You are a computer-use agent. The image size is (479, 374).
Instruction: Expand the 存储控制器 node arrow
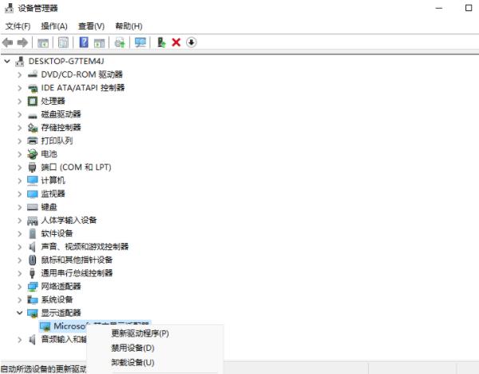[19, 128]
